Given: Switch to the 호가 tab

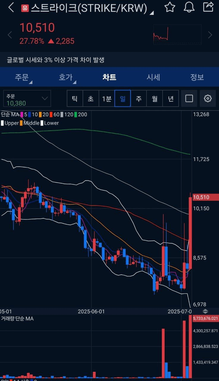Looking at the screenshot, I should [x=66, y=77].
